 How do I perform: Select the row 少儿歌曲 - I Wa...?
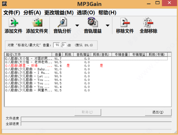[x=86, y=72]
